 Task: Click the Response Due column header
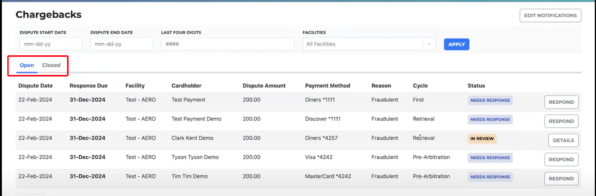[x=88, y=86]
